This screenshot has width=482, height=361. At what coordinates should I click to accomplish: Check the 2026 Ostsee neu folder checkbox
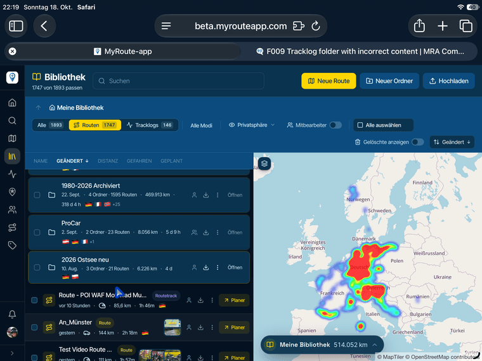tap(37, 267)
